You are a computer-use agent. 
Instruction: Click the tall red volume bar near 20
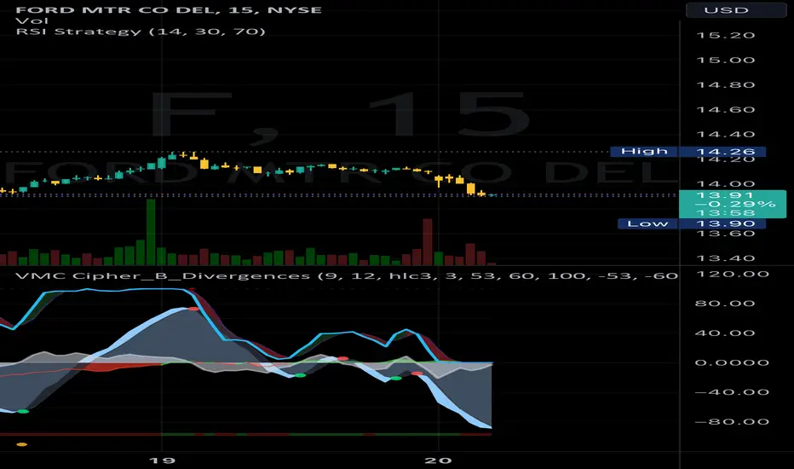pyautogui.click(x=428, y=242)
